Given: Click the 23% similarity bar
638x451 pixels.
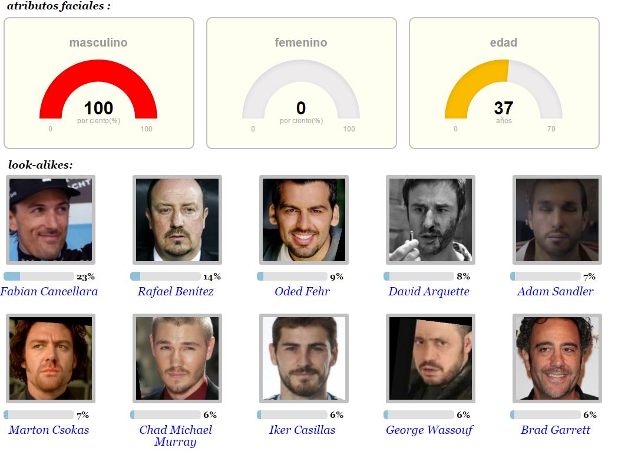Looking at the screenshot, I should 39,276.
